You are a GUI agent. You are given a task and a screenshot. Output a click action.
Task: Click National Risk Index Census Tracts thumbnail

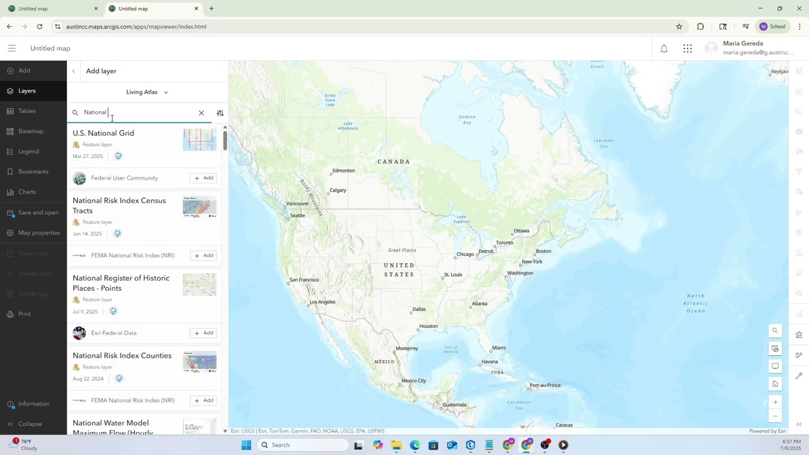tap(200, 207)
